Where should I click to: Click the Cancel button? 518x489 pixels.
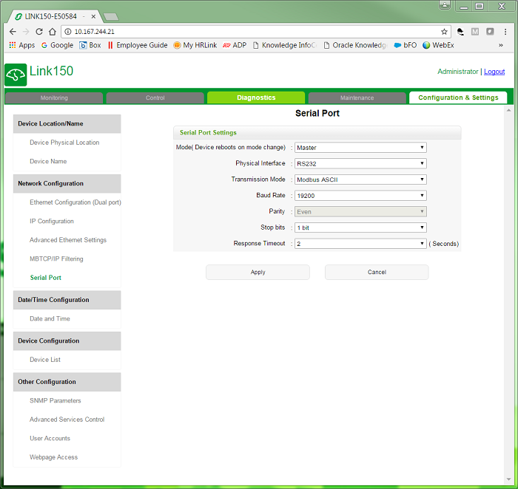[x=377, y=272]
